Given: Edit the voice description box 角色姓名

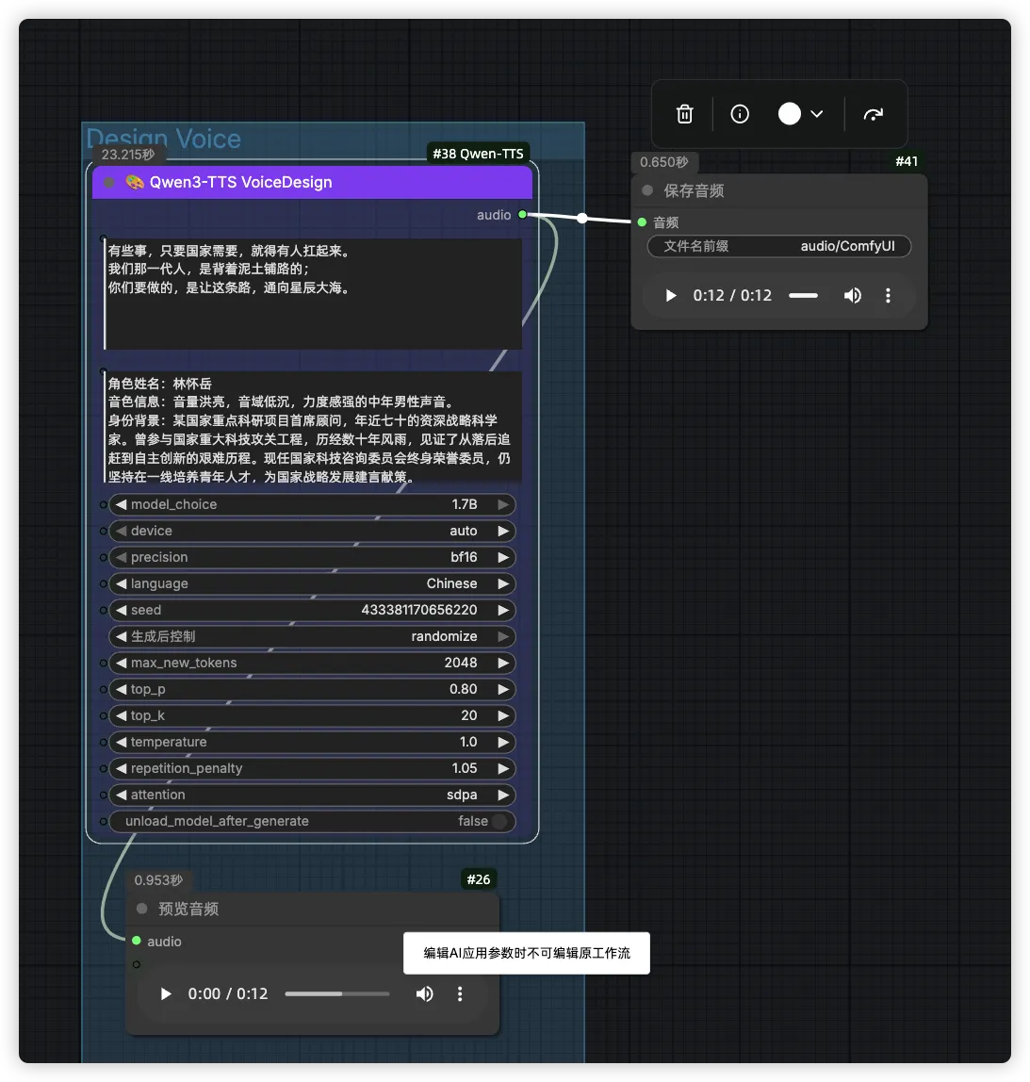Looking at the screenshot, I should pos(313,428).
